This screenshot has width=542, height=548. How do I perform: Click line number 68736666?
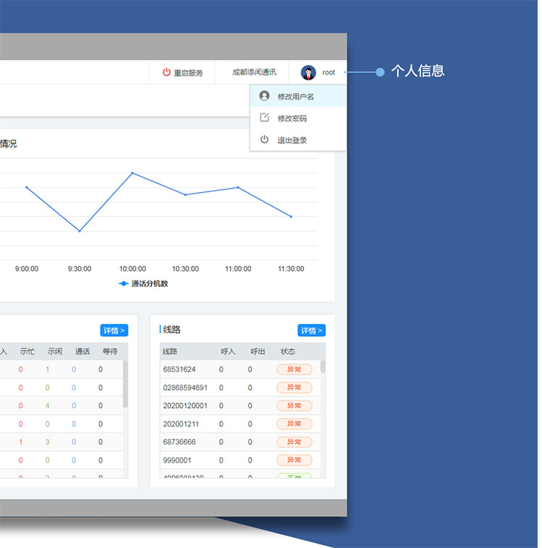click(x=179, y=442)
